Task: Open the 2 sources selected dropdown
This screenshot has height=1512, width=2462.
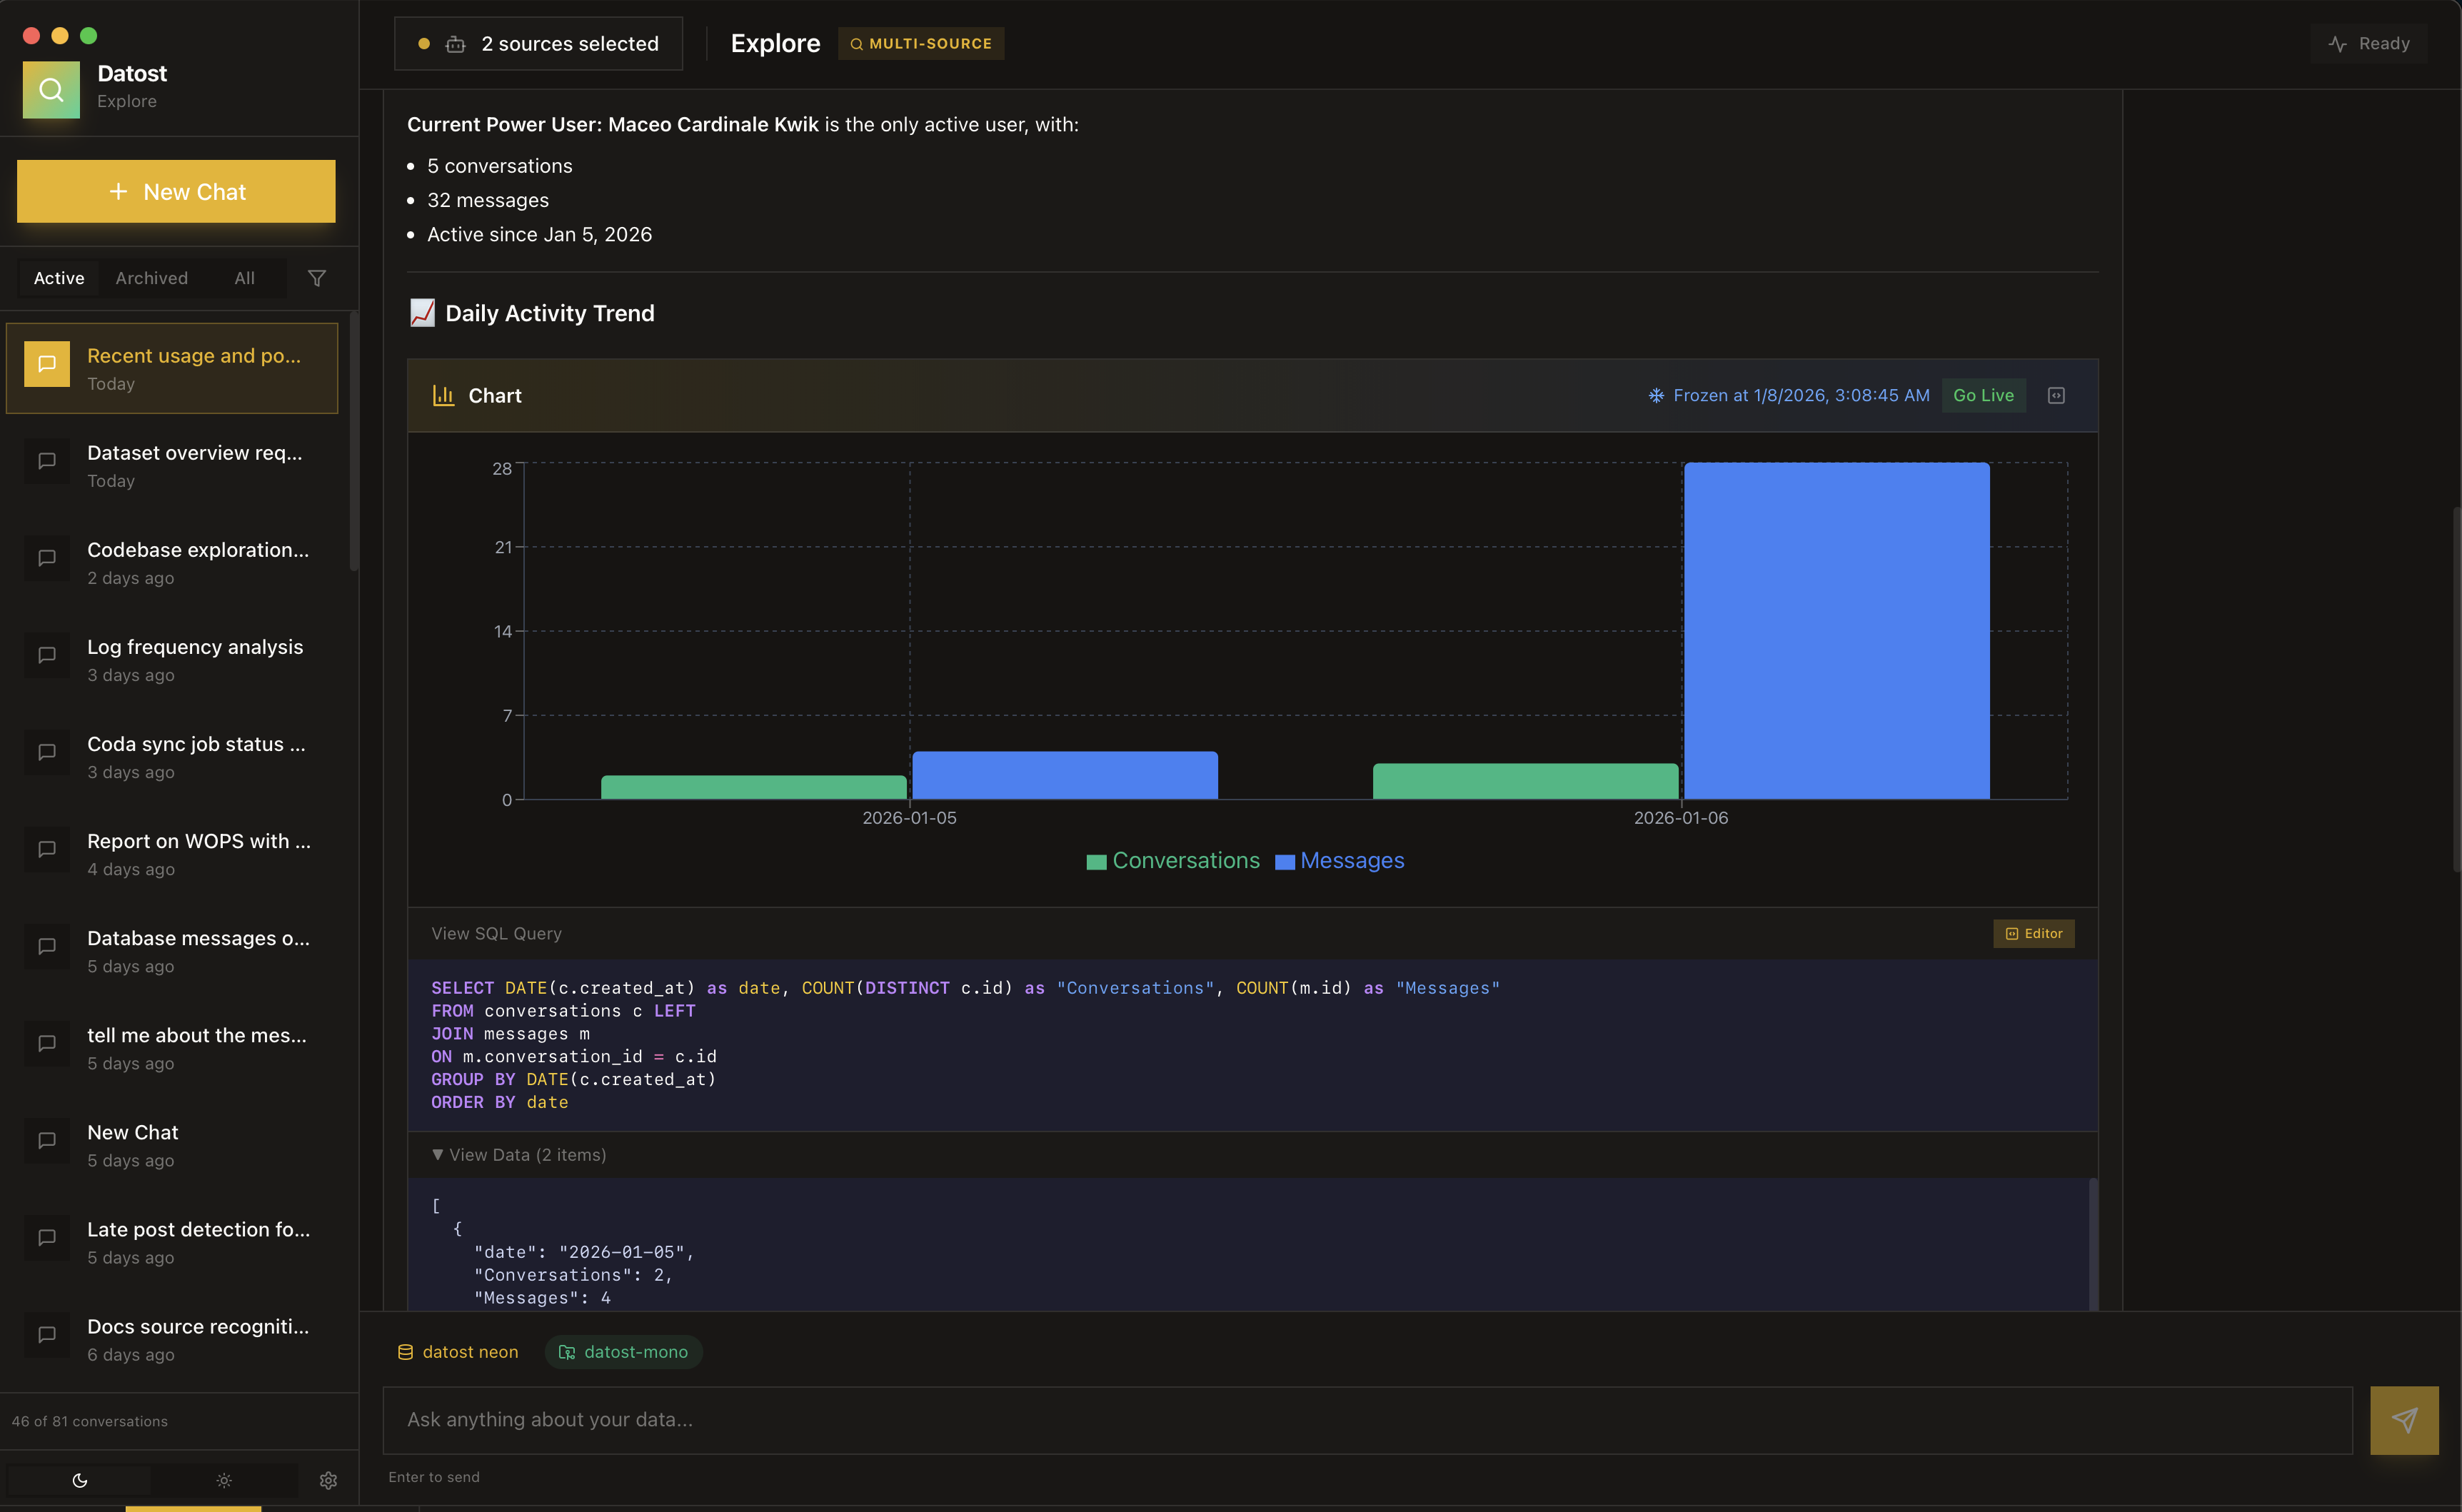Action: tap(539, 44)
